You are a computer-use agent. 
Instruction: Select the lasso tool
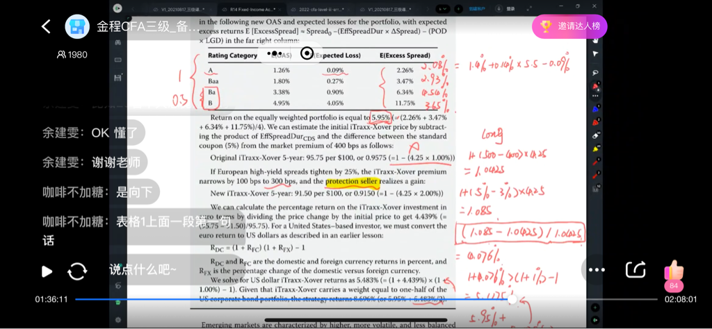coord(595,72)
